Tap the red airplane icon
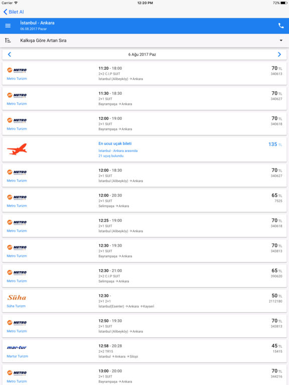Image resolution: width=289 pixels, height=385 pixels. coord(17,149)
